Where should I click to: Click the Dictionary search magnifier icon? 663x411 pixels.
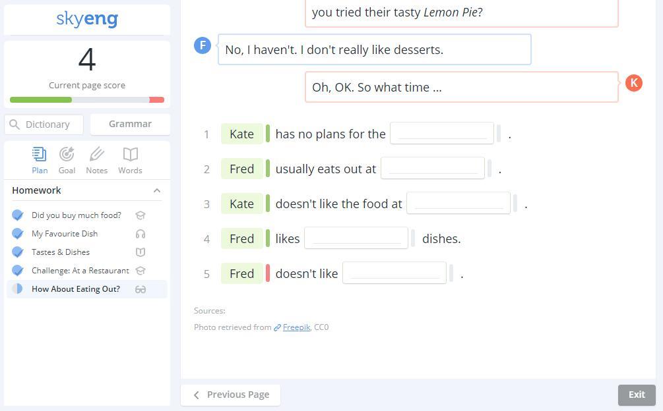(15, 124)
